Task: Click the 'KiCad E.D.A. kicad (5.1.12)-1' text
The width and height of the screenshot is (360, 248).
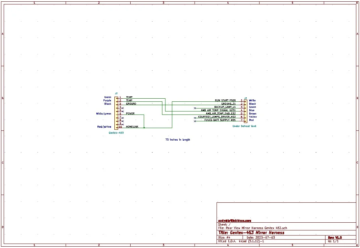Action: click(241, 241)
